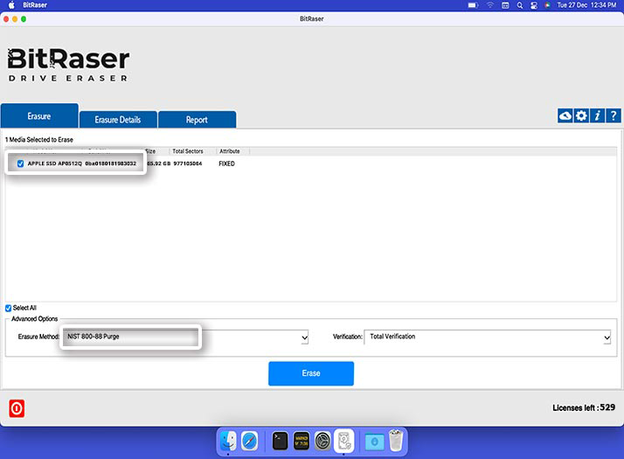
Task: Expand the Erasure Method dropdown arrow
Action: click(304, 337)
